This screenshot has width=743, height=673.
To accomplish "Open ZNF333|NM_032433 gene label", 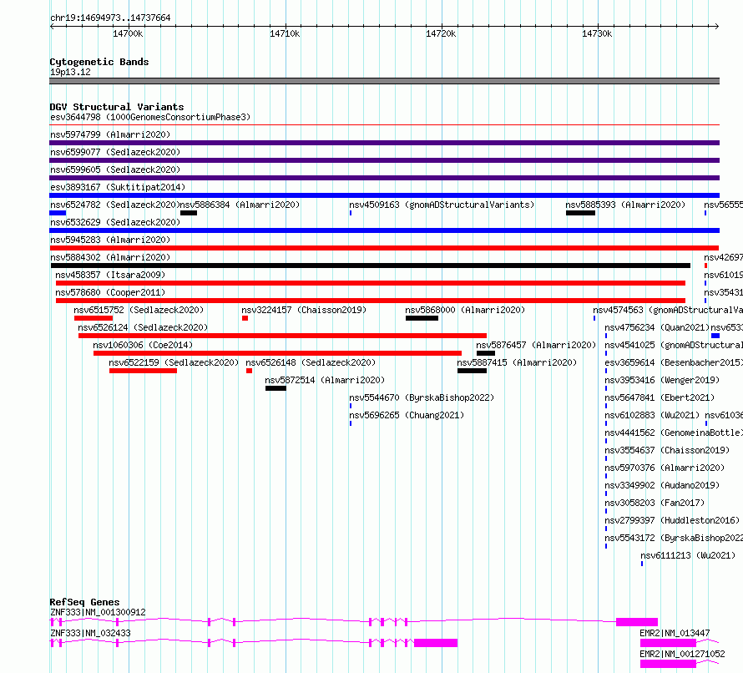I will click(x=90, y=633).
